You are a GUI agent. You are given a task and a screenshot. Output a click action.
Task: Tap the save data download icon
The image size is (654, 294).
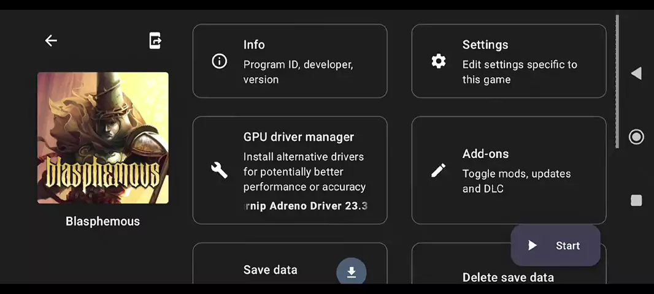[352, 273]
